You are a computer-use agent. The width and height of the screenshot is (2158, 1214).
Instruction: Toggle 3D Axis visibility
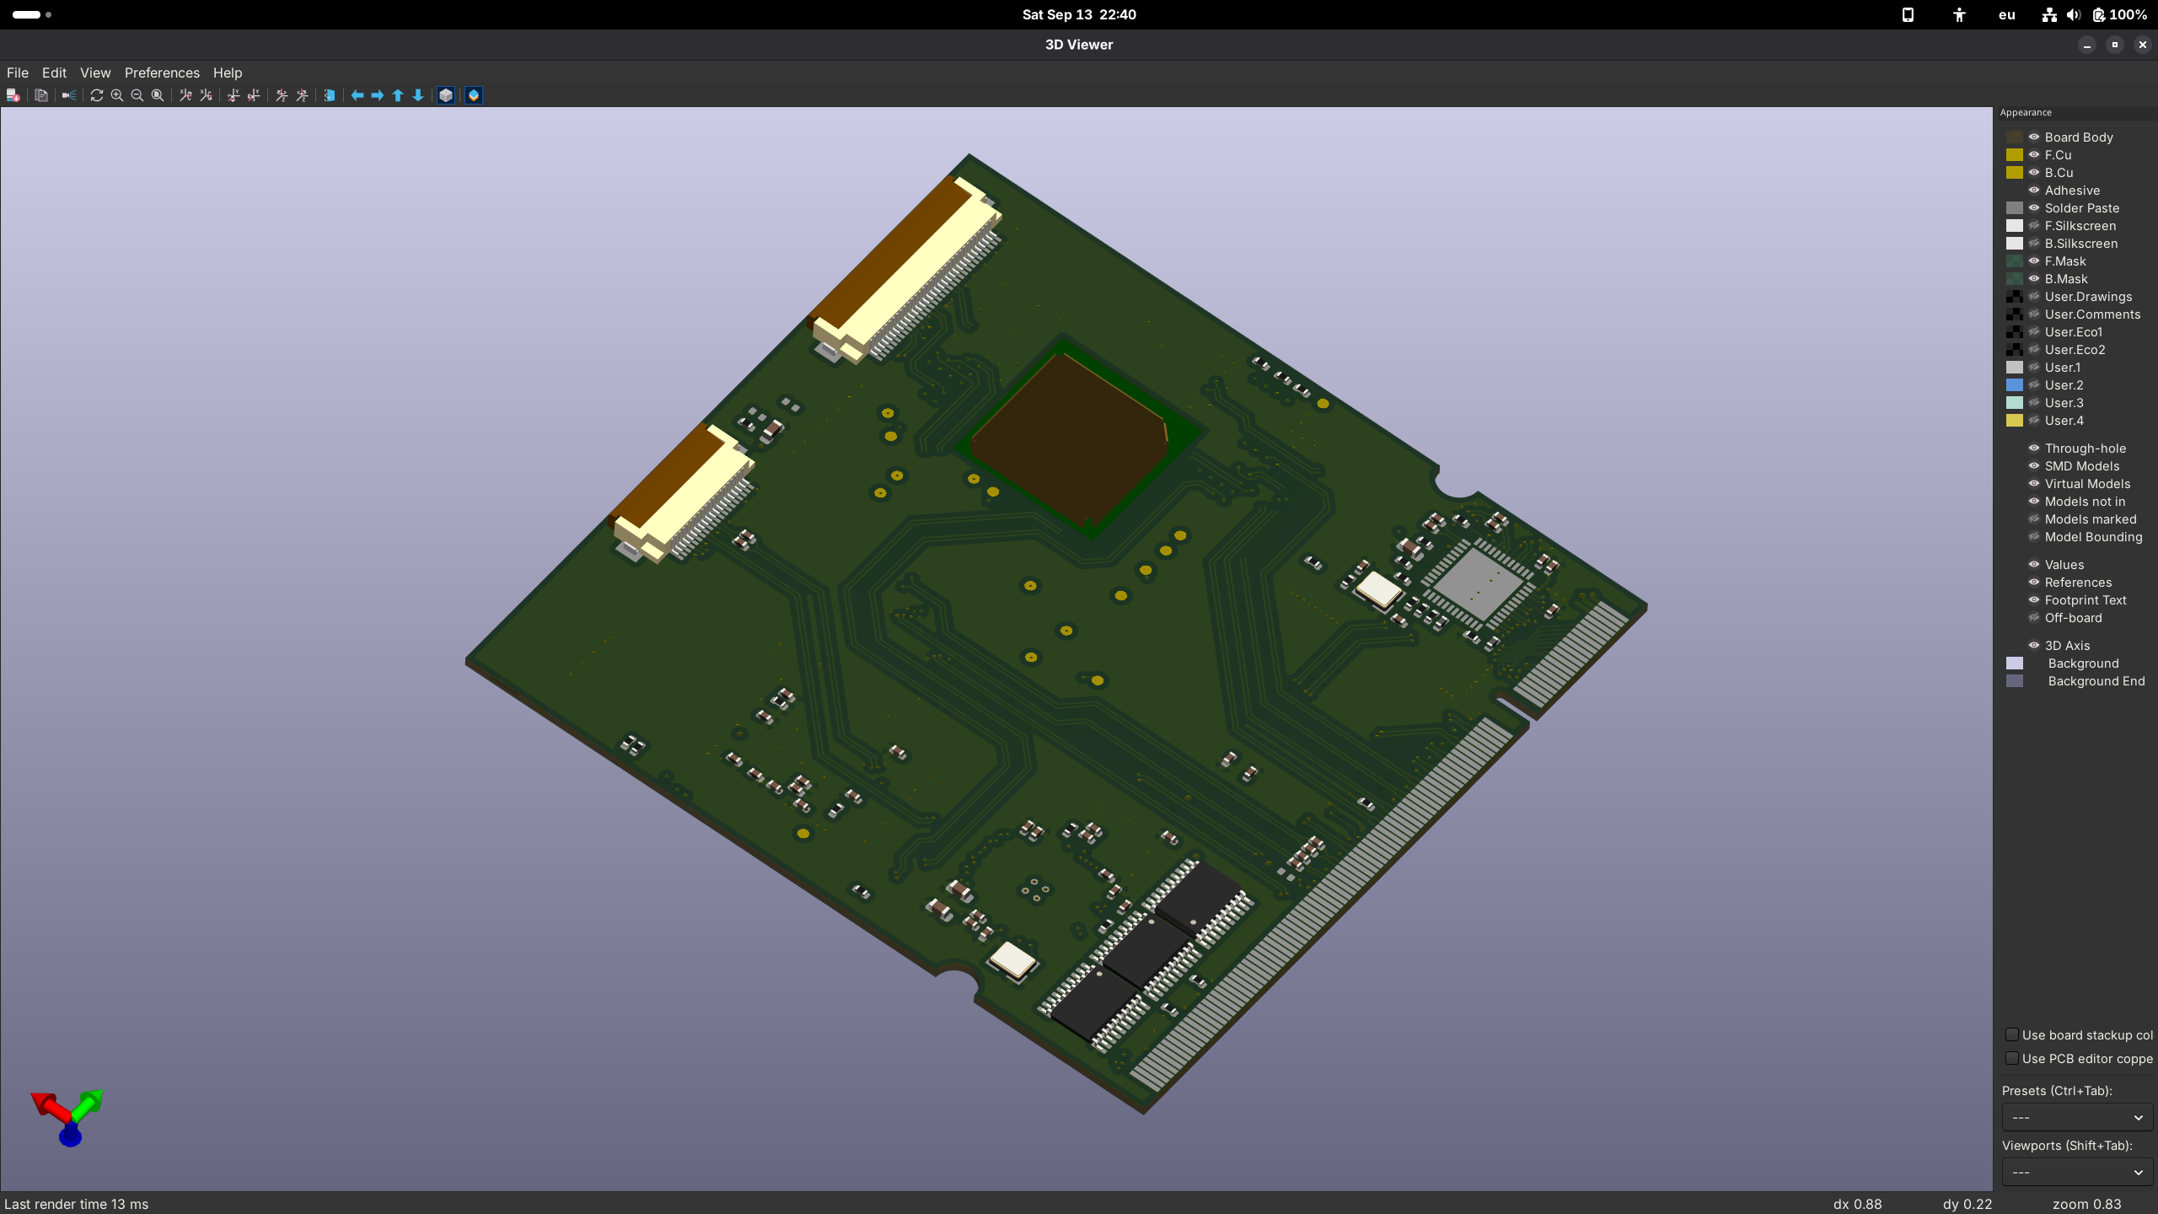[2034, 645]
